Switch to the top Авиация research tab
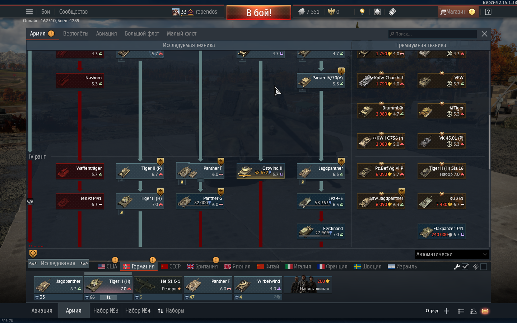Viewport: 517px width, 323px height. 106,34
